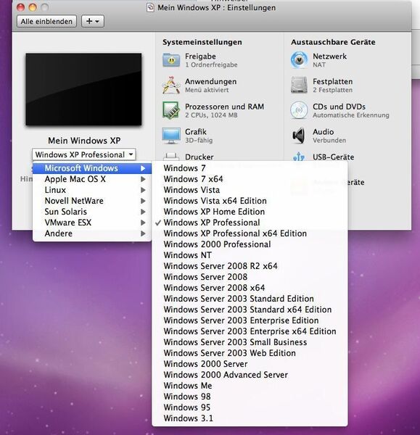The height and width of the screenshot is (435, 420).
Task: Open the Audio speaker icon
Action: (x=299, y=136)
